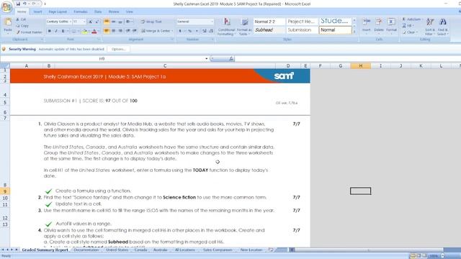
Task: Increase the cell indent
Action: [135, 31]
